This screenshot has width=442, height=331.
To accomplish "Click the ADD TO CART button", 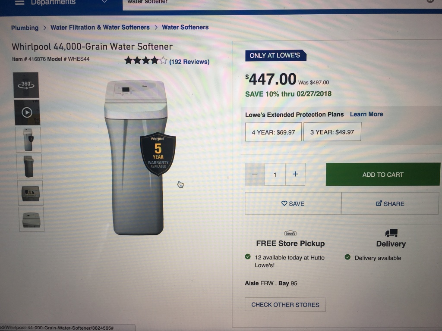I will tap(383, 174).
